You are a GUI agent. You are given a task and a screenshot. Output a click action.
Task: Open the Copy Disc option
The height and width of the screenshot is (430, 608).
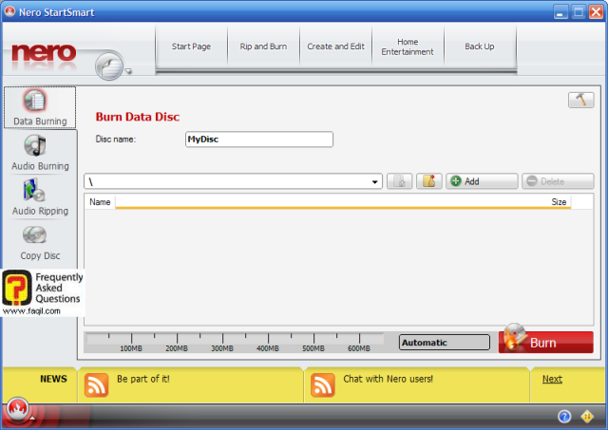[x=40, y=243]
